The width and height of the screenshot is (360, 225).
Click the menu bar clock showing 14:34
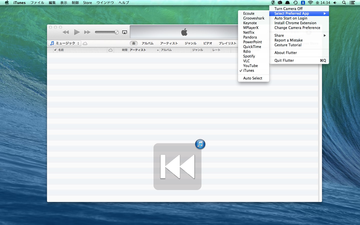coord(323,3)
